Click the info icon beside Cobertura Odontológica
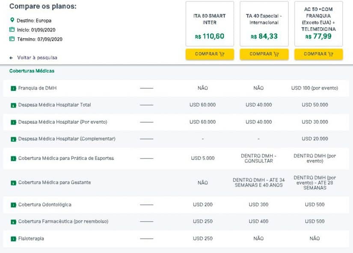353x253 pixels. pyautogui.click(x=14, y=205)
